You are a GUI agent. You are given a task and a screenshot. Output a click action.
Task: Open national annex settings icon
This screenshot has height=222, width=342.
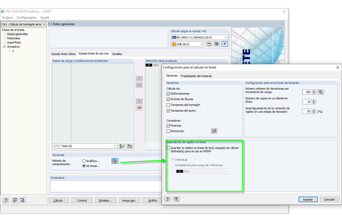point(216,44)
